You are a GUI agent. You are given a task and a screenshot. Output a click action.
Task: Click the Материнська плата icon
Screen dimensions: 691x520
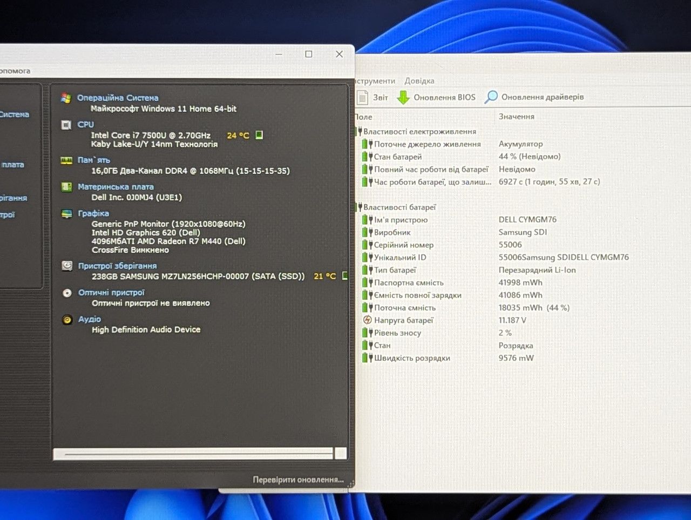click(66, 187)
